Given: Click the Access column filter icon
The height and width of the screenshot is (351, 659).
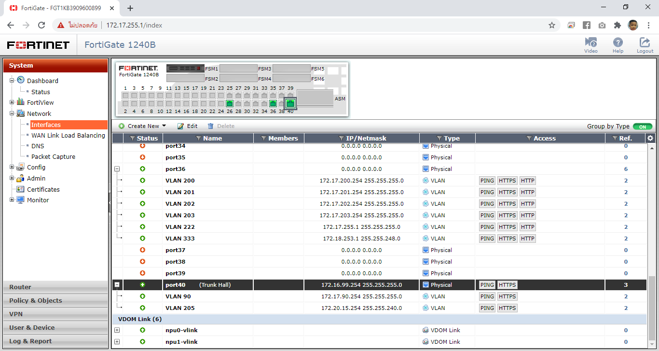Looking at the screenshot, I should 529,139.
